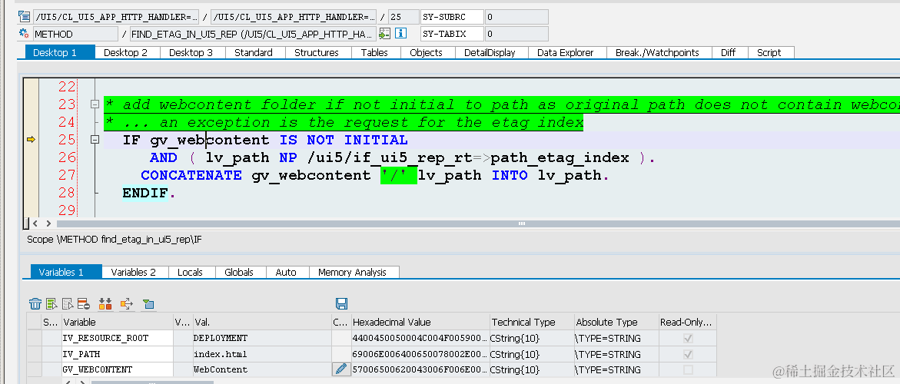
Task: Toggle Read-Only checkbox for GV_WEBCONTENT
Action: click(x=688, y=369)
